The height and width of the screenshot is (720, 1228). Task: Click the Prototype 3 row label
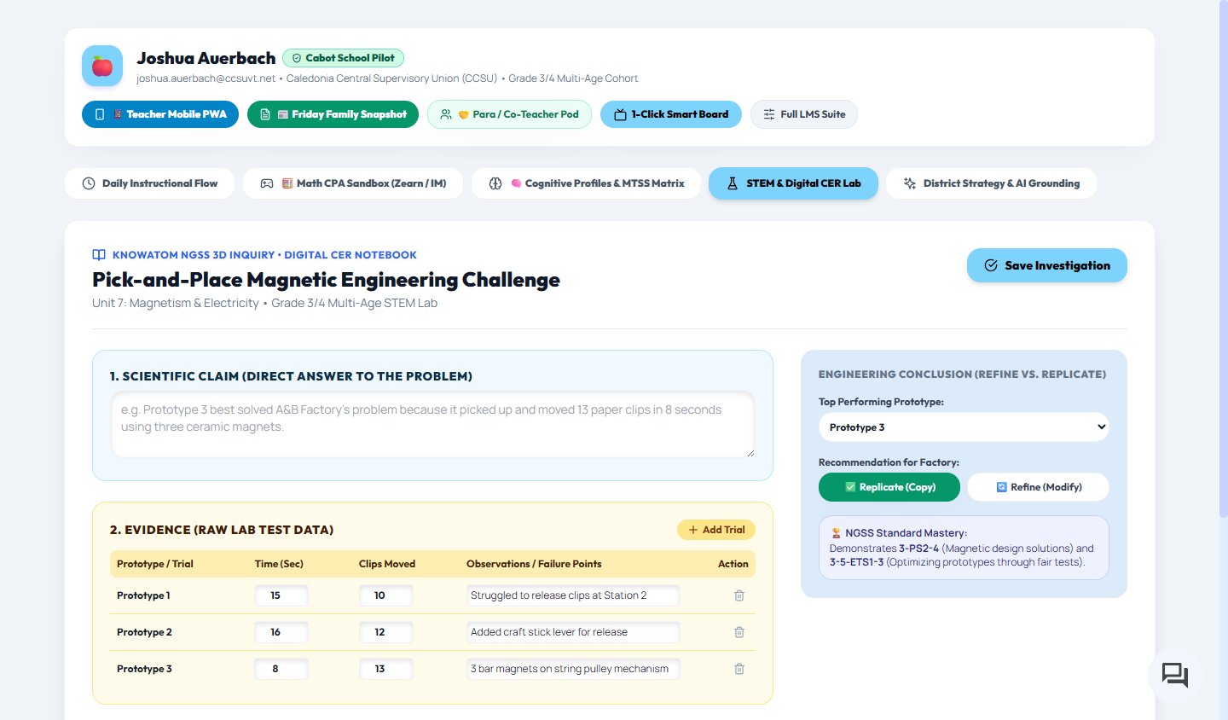click(x=144, y=669)
